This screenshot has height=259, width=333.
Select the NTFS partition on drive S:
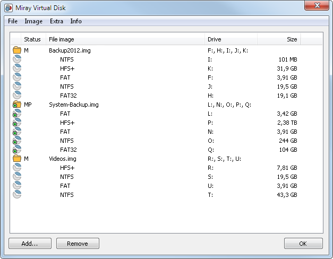click(x=166, y=177)
